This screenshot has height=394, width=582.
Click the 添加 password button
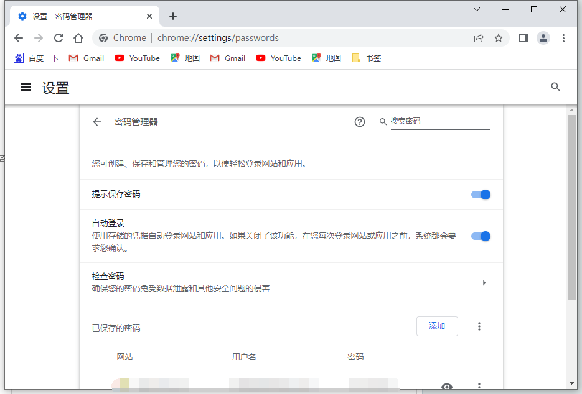437,326
